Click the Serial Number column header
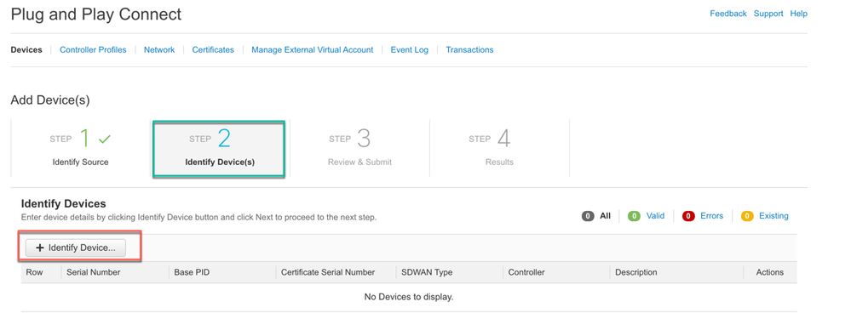This screenshot has width=851, height=313. [x=94, y=272]
